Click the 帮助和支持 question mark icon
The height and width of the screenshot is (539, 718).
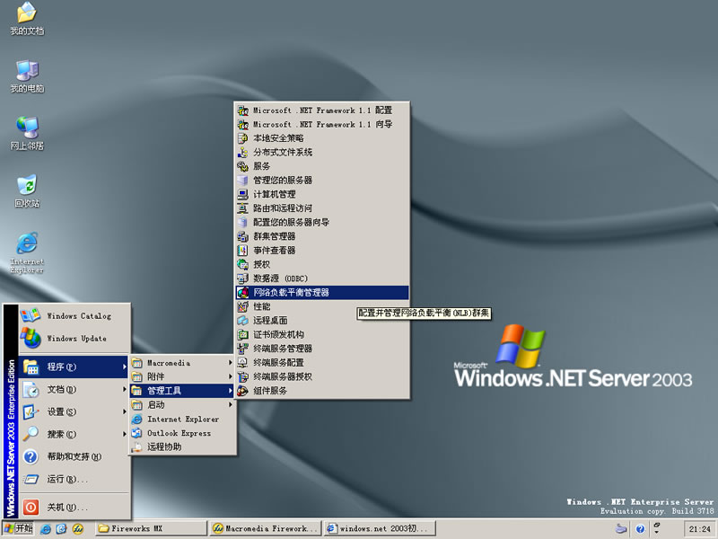tap(31, 456)
